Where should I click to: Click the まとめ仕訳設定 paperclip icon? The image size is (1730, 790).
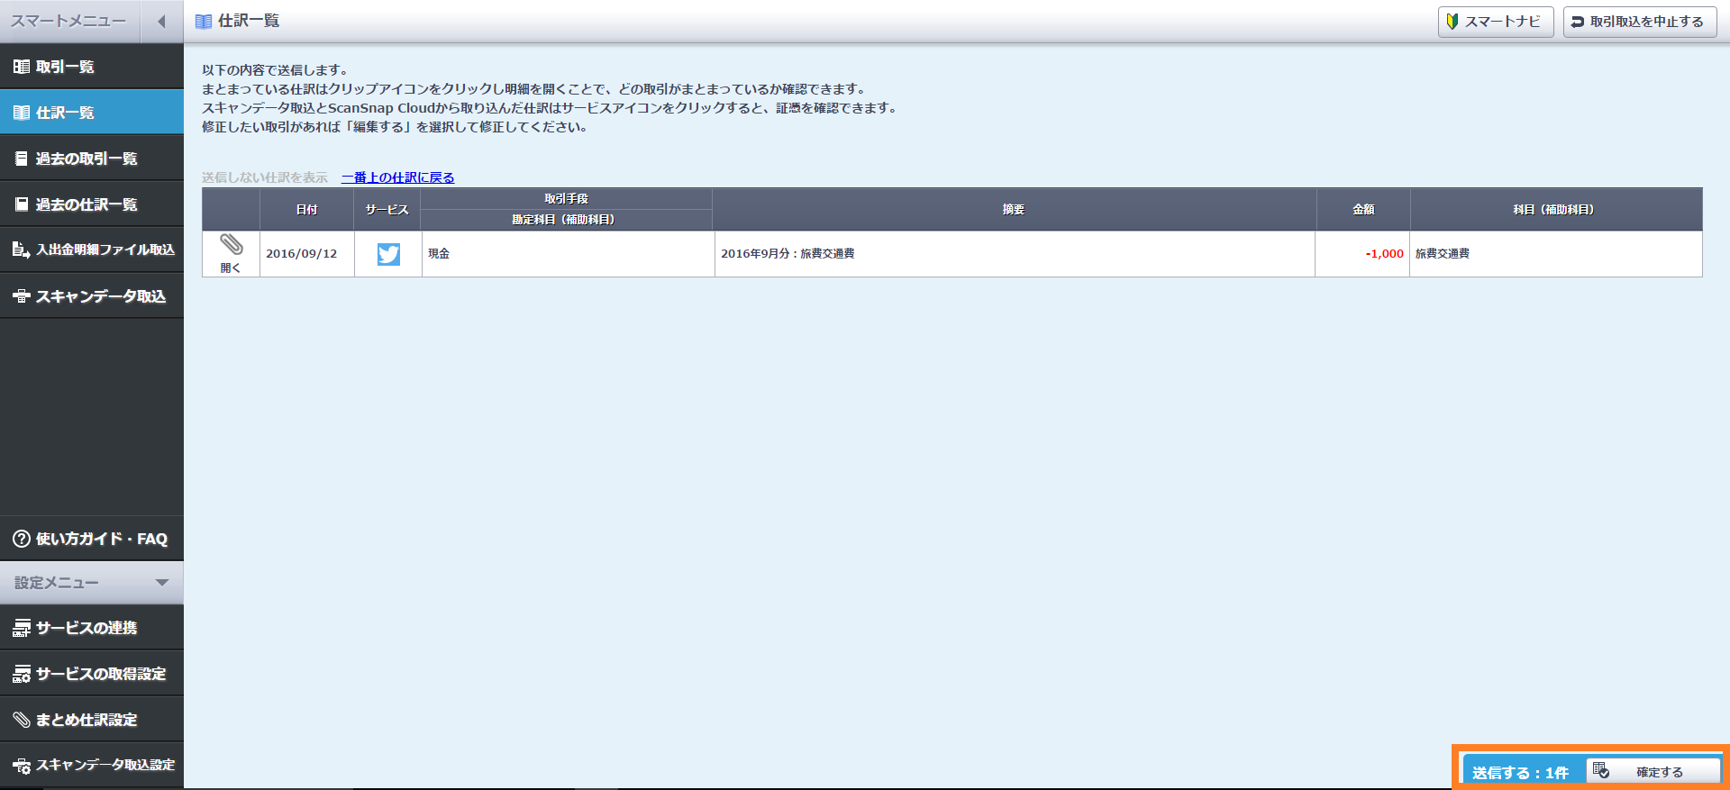22,720
